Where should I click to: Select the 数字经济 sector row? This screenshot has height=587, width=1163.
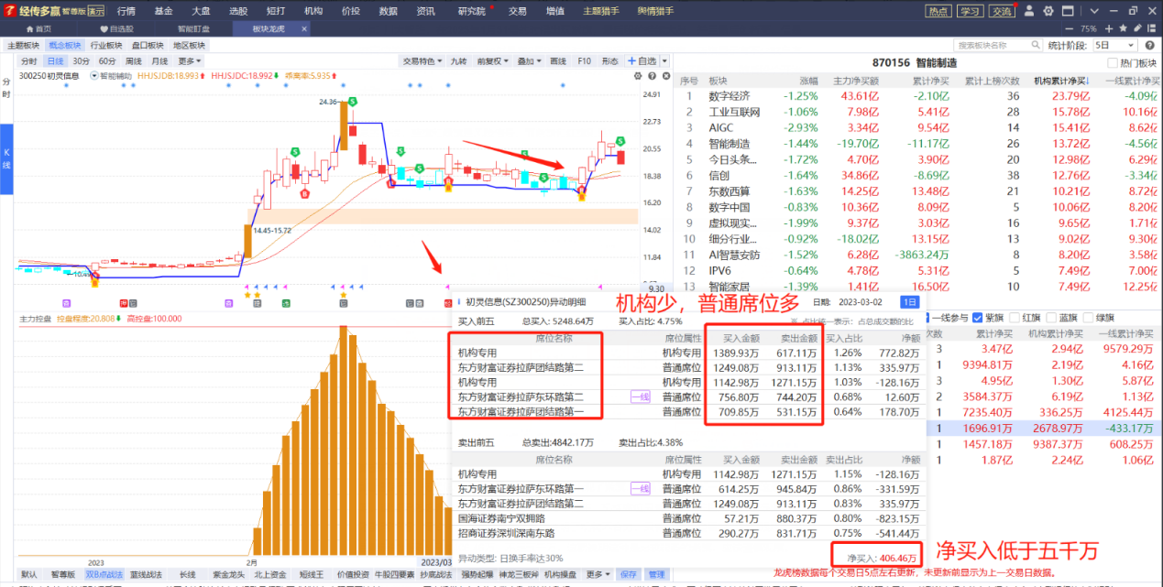(918, 96)
